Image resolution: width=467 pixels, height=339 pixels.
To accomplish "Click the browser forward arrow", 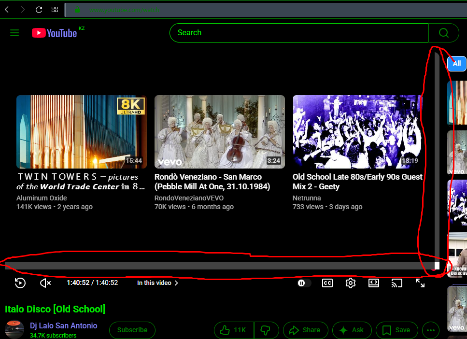I will point(23,10).
